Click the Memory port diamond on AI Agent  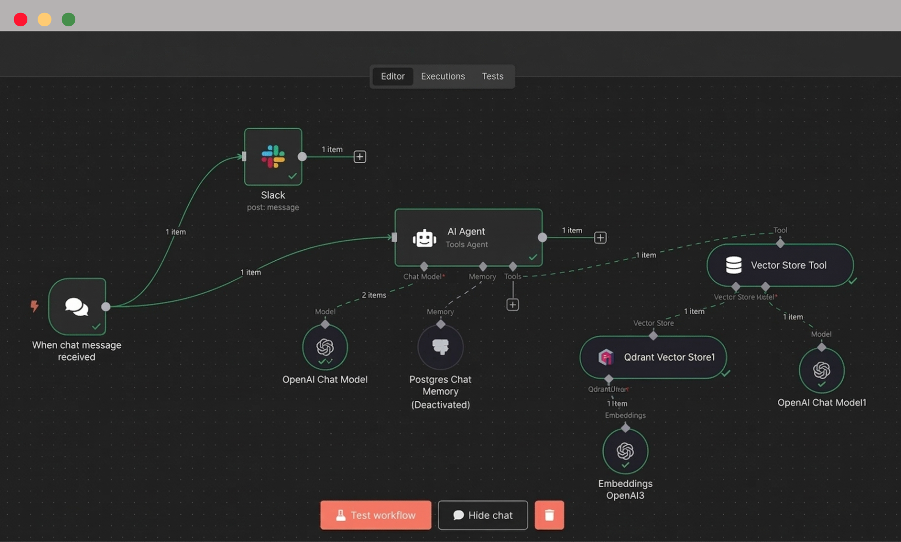(x=482, y=266)
